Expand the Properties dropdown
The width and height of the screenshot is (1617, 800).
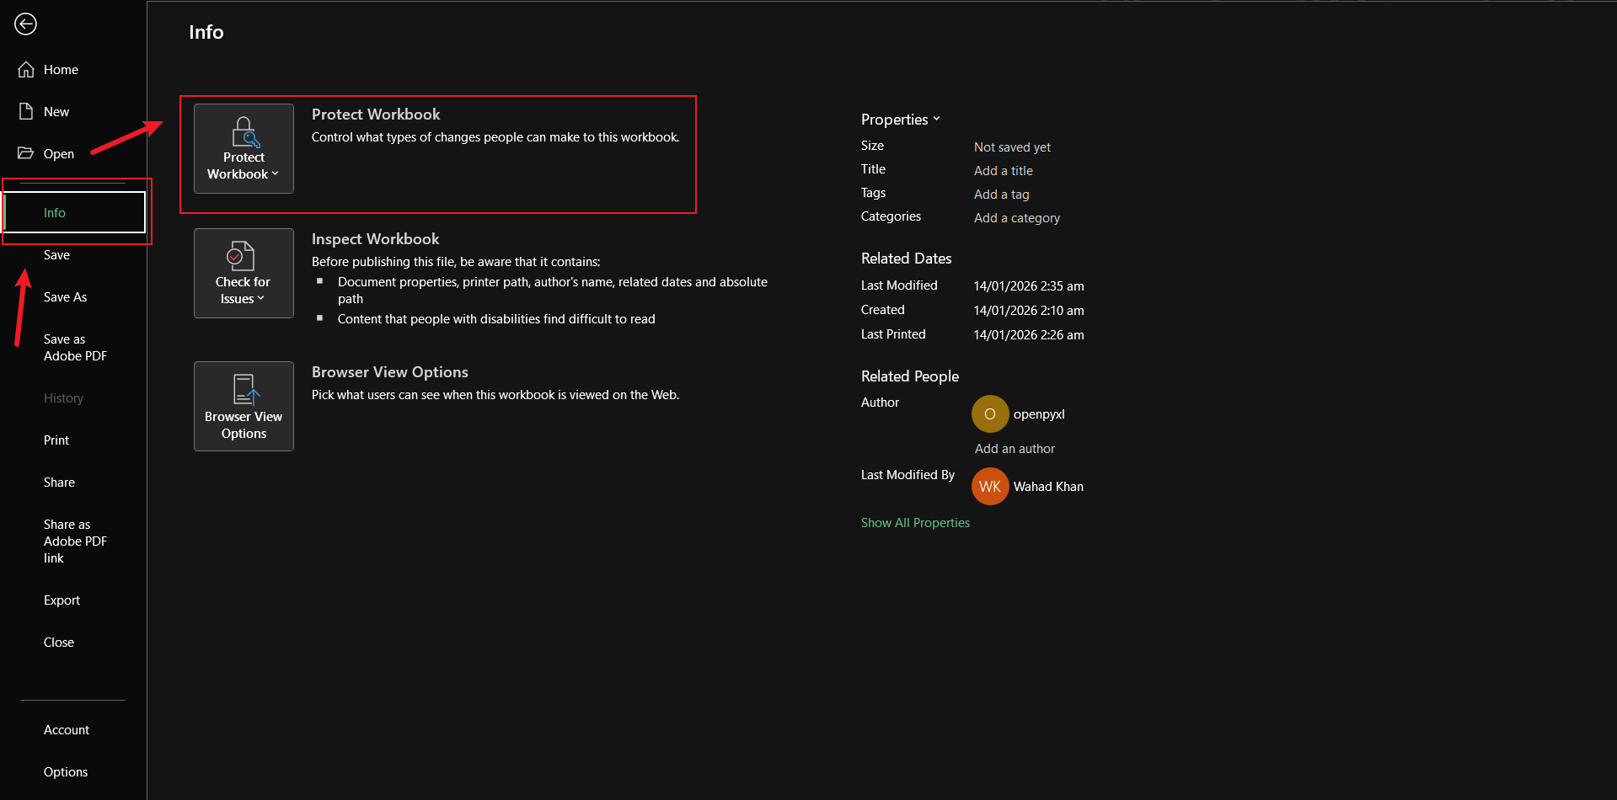coord(900,120)
